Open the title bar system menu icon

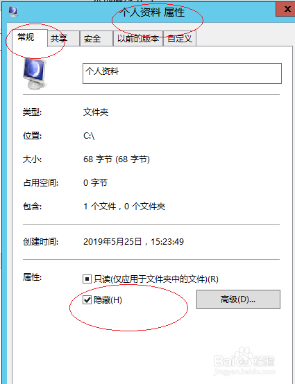(x=13, y=11)
